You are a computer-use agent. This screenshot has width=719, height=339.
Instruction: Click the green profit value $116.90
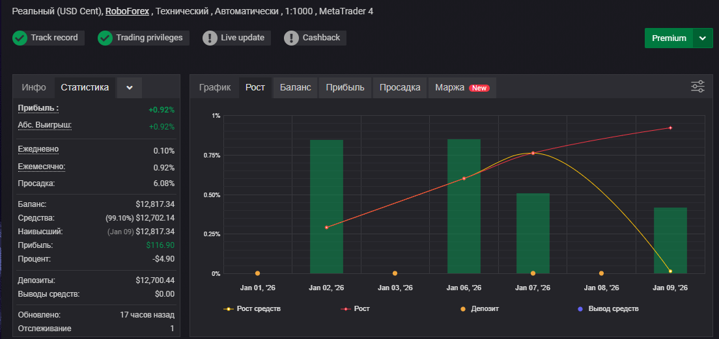pyautogui.click(x=160, y=245)
